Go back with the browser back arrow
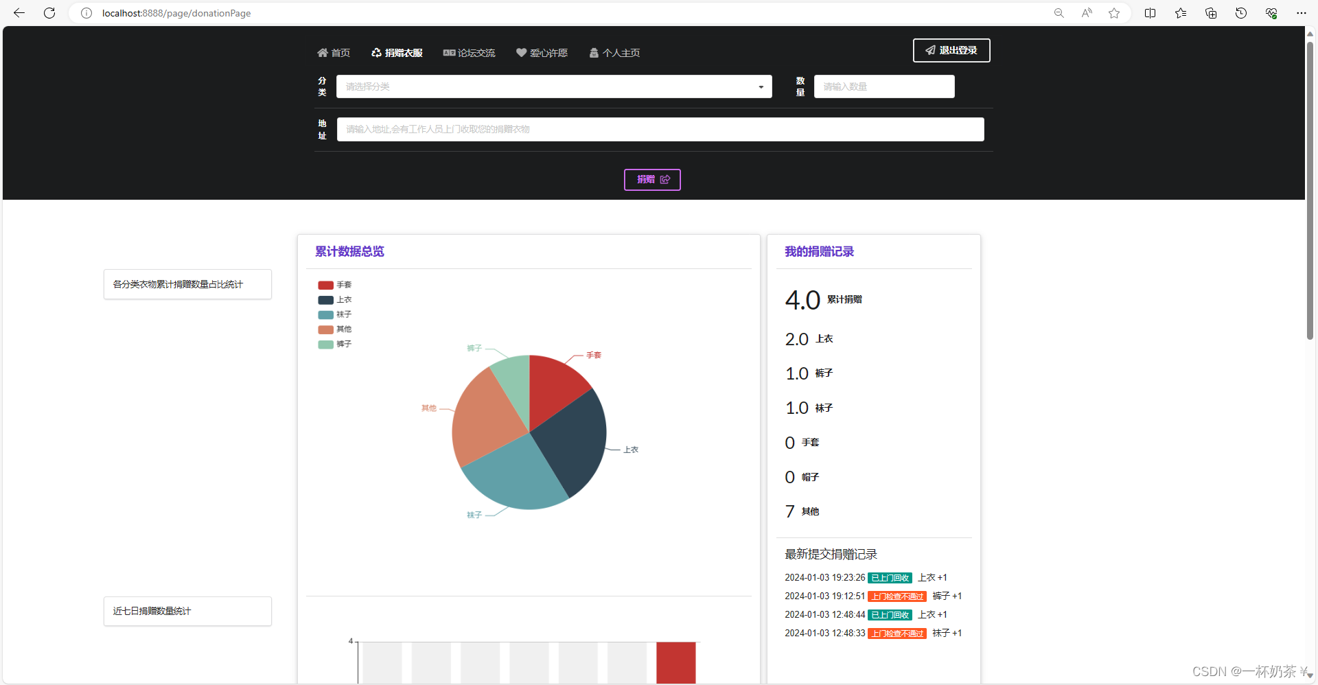1318x685 pixels. [x=19, y=13]
